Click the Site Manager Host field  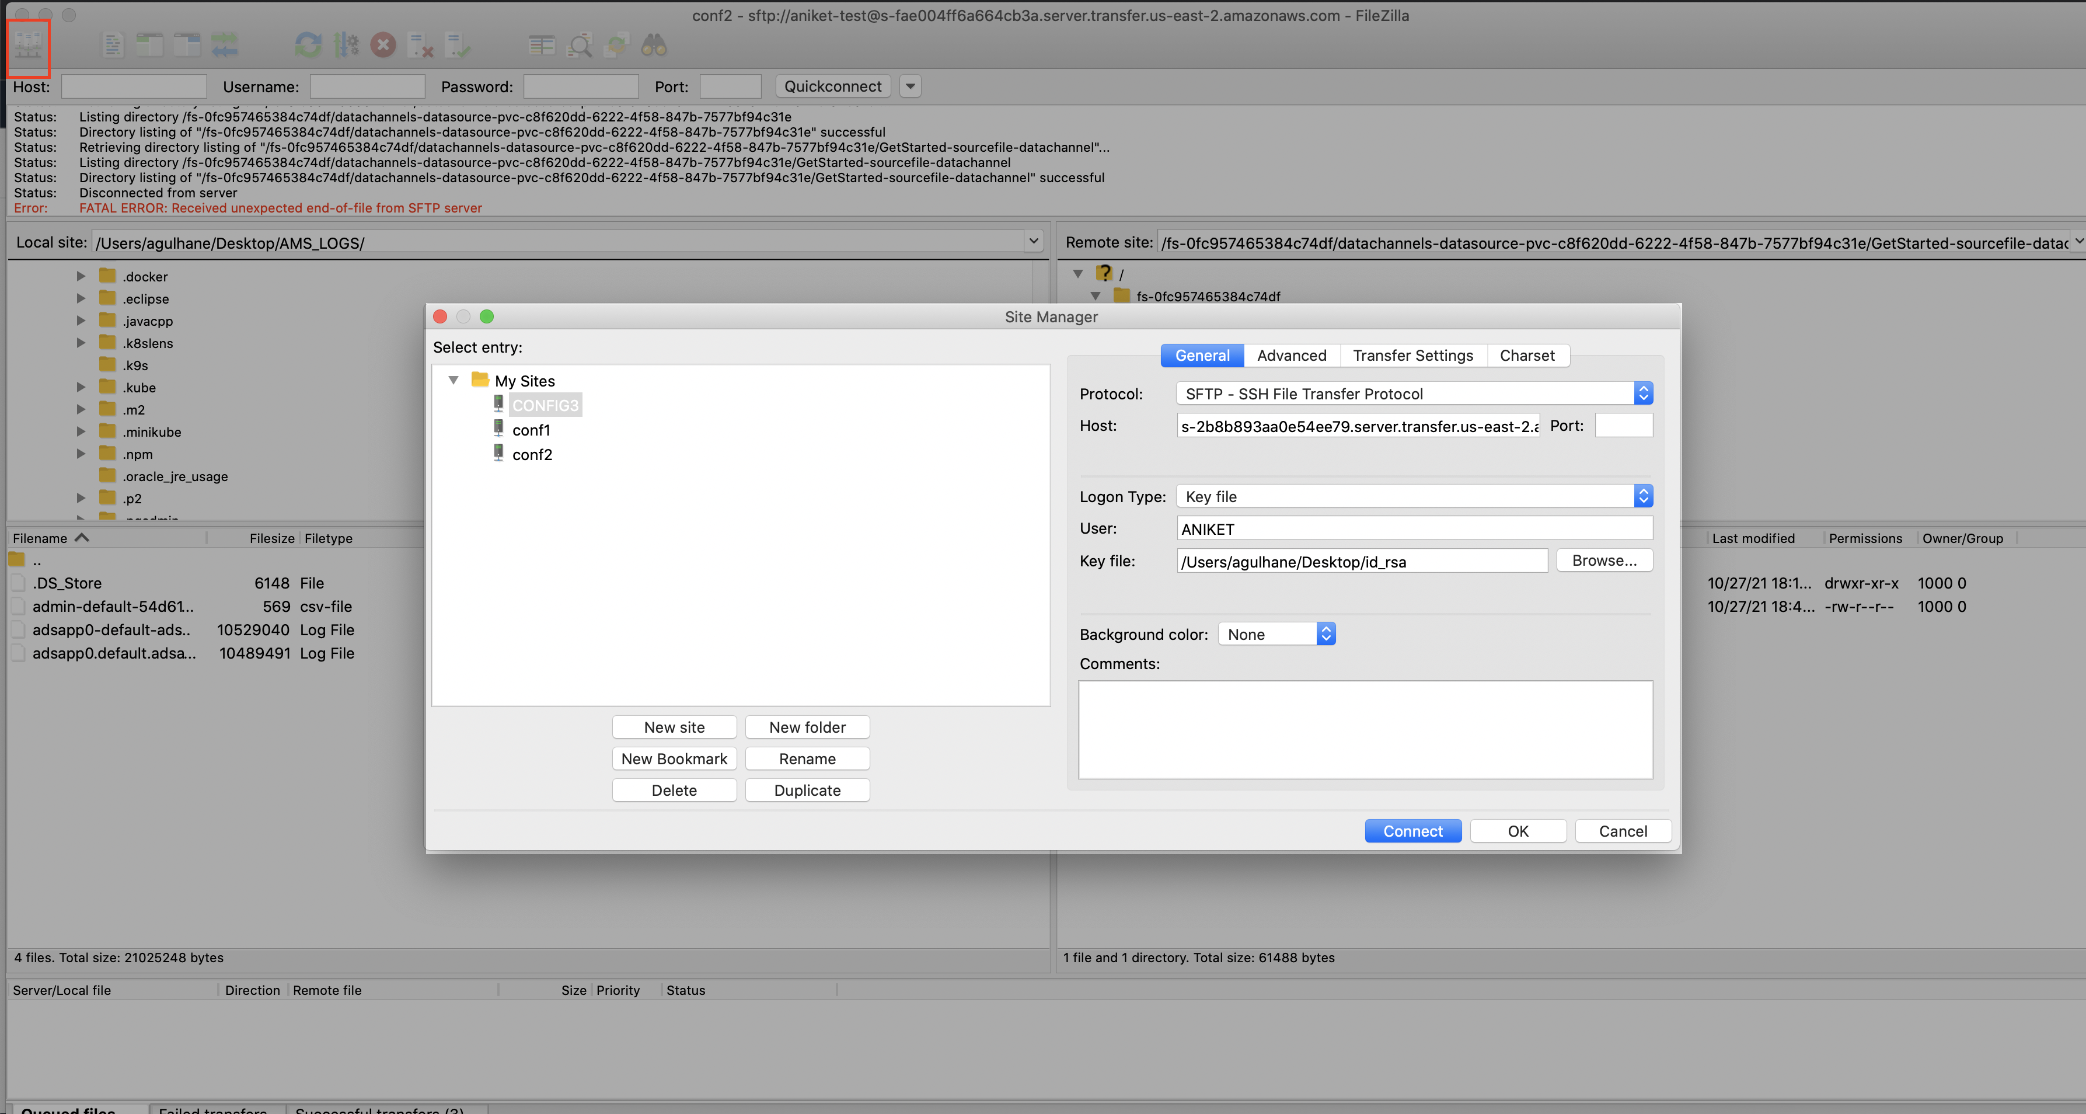(1358, 426)
